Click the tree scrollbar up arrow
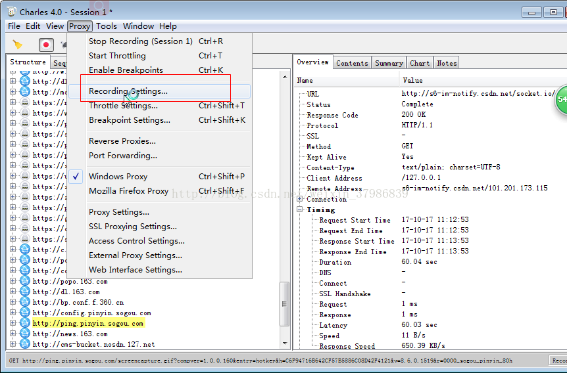Viewport: 567px width, 373px height. pos(285,77)
